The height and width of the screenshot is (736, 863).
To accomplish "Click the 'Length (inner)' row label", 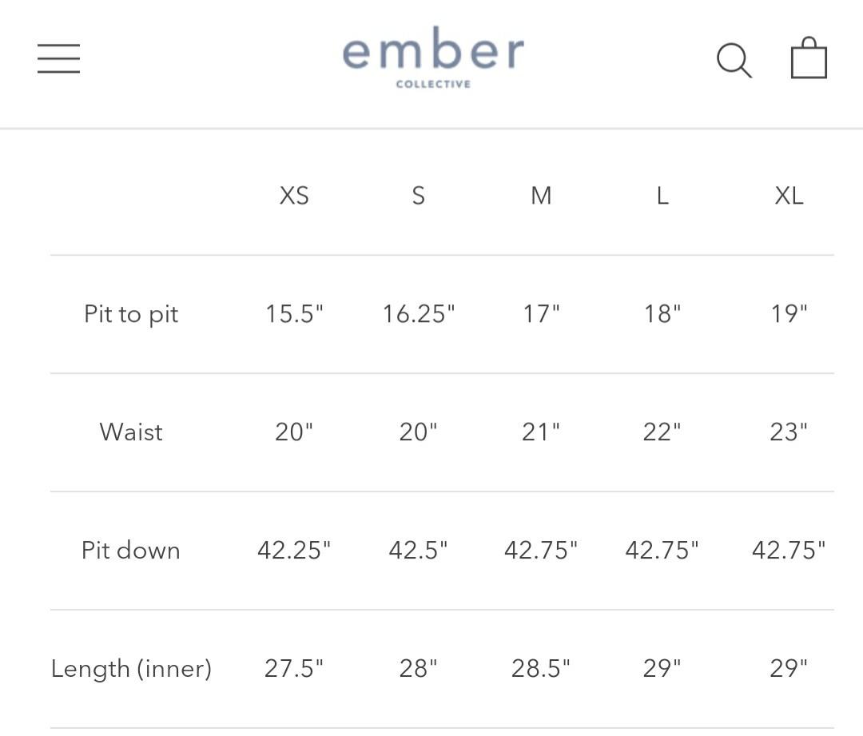I will [x=130, y=669].
